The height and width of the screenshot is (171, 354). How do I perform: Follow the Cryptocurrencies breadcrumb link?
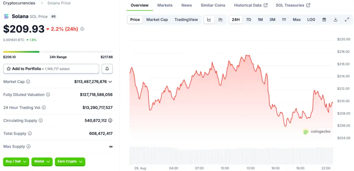19,3
